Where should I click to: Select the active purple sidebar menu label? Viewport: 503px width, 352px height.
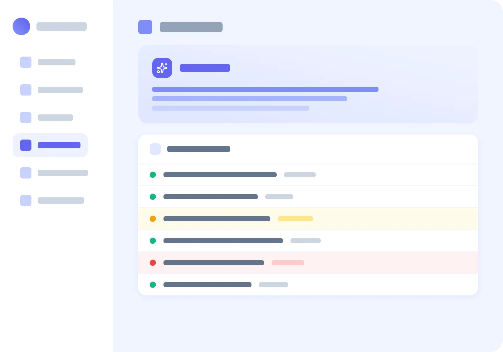[59, 145]
